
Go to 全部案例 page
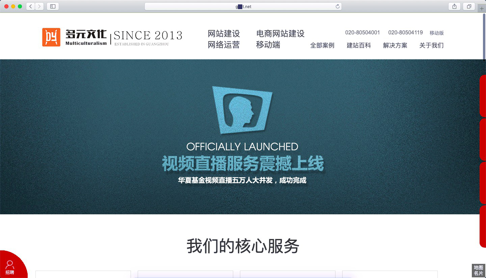pos(322,45)
